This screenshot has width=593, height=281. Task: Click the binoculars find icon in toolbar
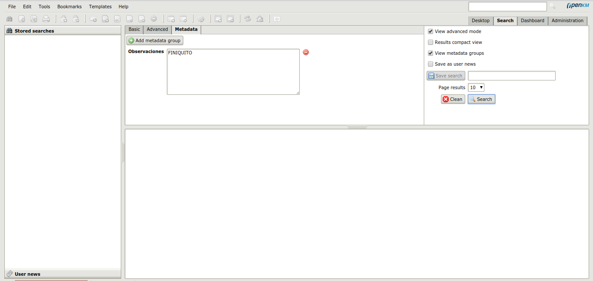[x=9, y=19]
